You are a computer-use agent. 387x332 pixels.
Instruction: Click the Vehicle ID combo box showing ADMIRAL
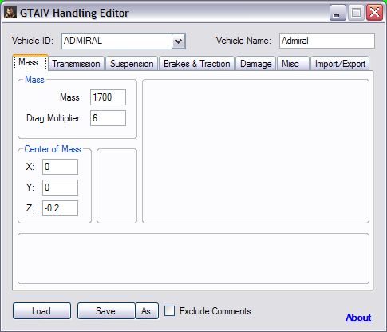(x=124, y=41)
